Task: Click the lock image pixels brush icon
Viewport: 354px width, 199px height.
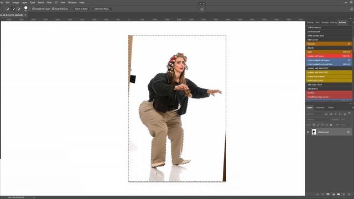Action: click(318, 125)
